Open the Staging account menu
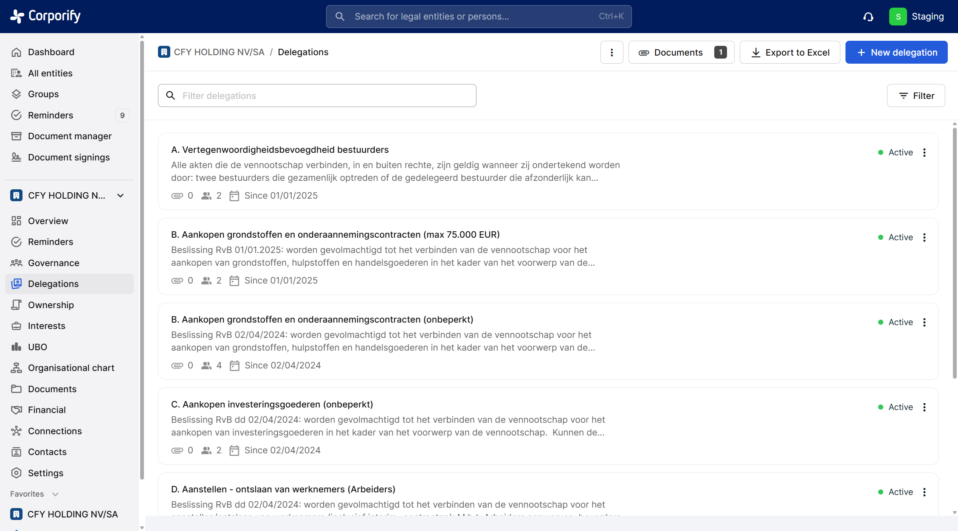 (x=917, y=17)
